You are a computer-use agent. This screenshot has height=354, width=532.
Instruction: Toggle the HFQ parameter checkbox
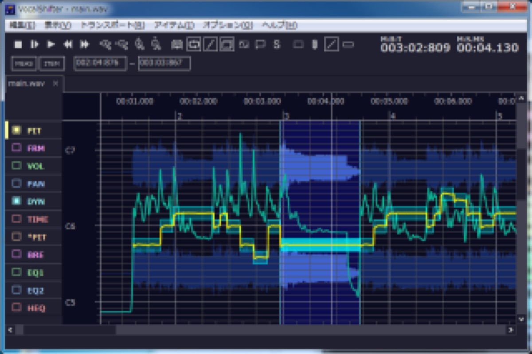tap(16, 307)
